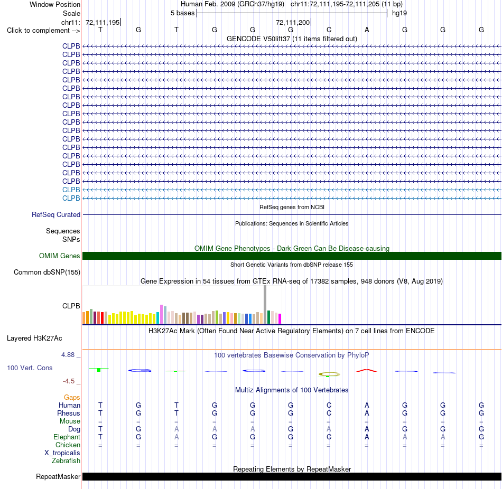The height and width of the screenshot is (489, 502).
Task: Click the Chicken alignment row label
Action: click(x=68, y=445)
